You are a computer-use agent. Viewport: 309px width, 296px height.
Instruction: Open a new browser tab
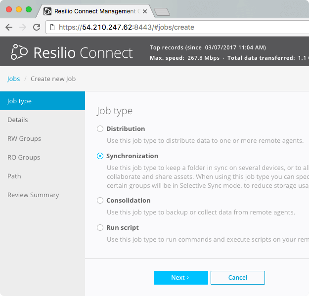pos(162,12)
